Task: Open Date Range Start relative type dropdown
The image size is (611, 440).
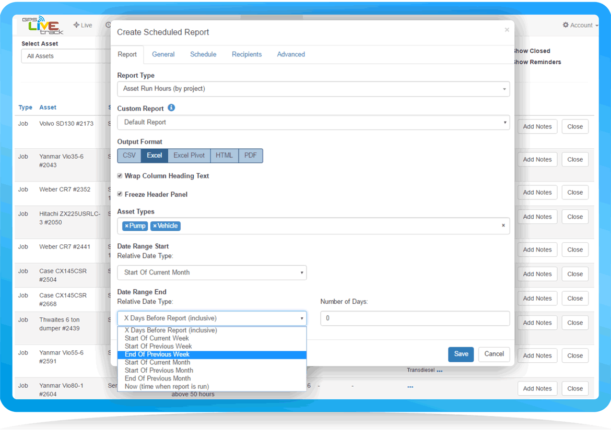Action: click(x=211, y=272)
